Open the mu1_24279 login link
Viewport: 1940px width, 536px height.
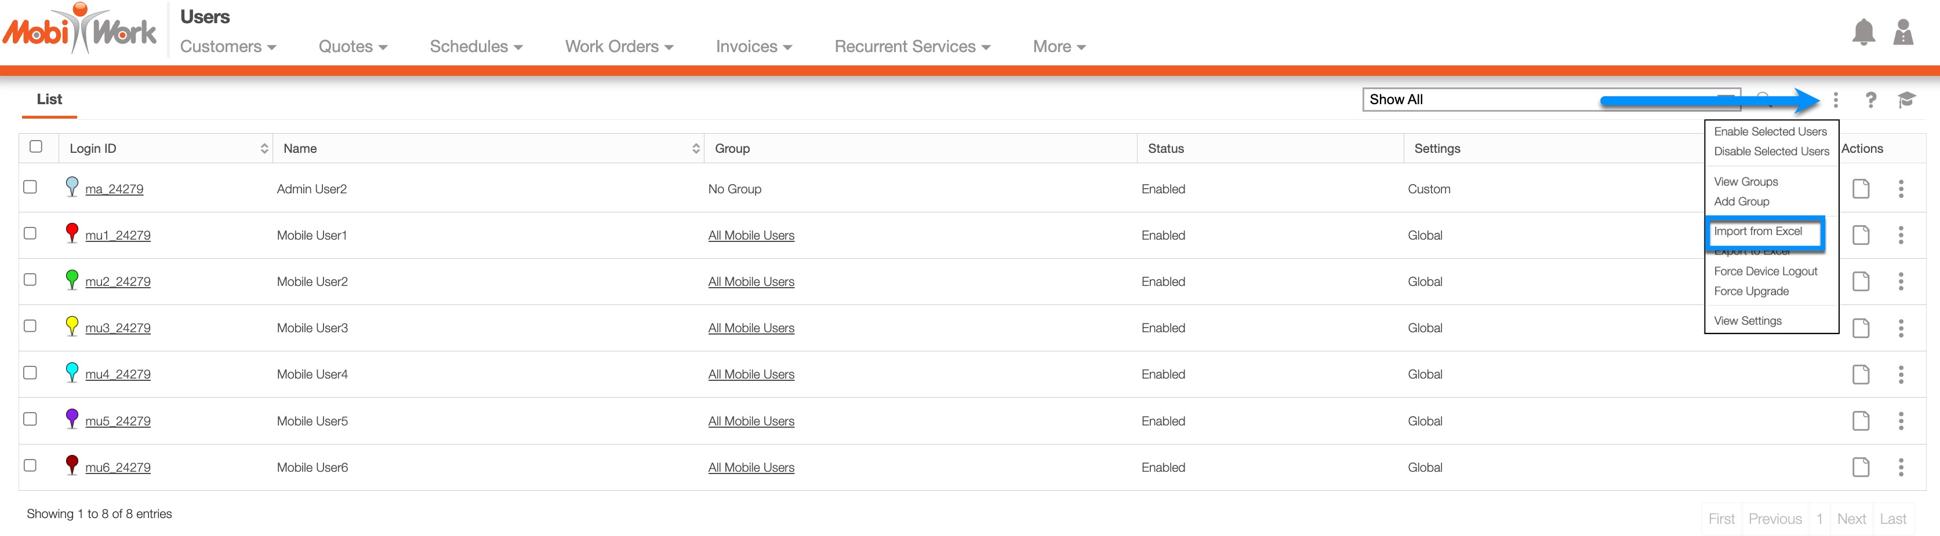[x=118, y=236]
